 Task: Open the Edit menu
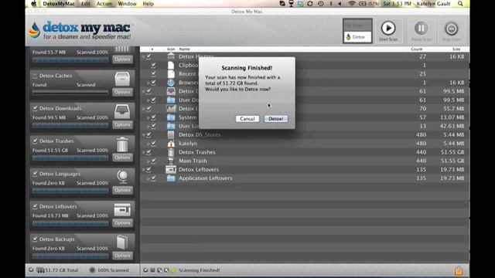click(x=86, y=4)
